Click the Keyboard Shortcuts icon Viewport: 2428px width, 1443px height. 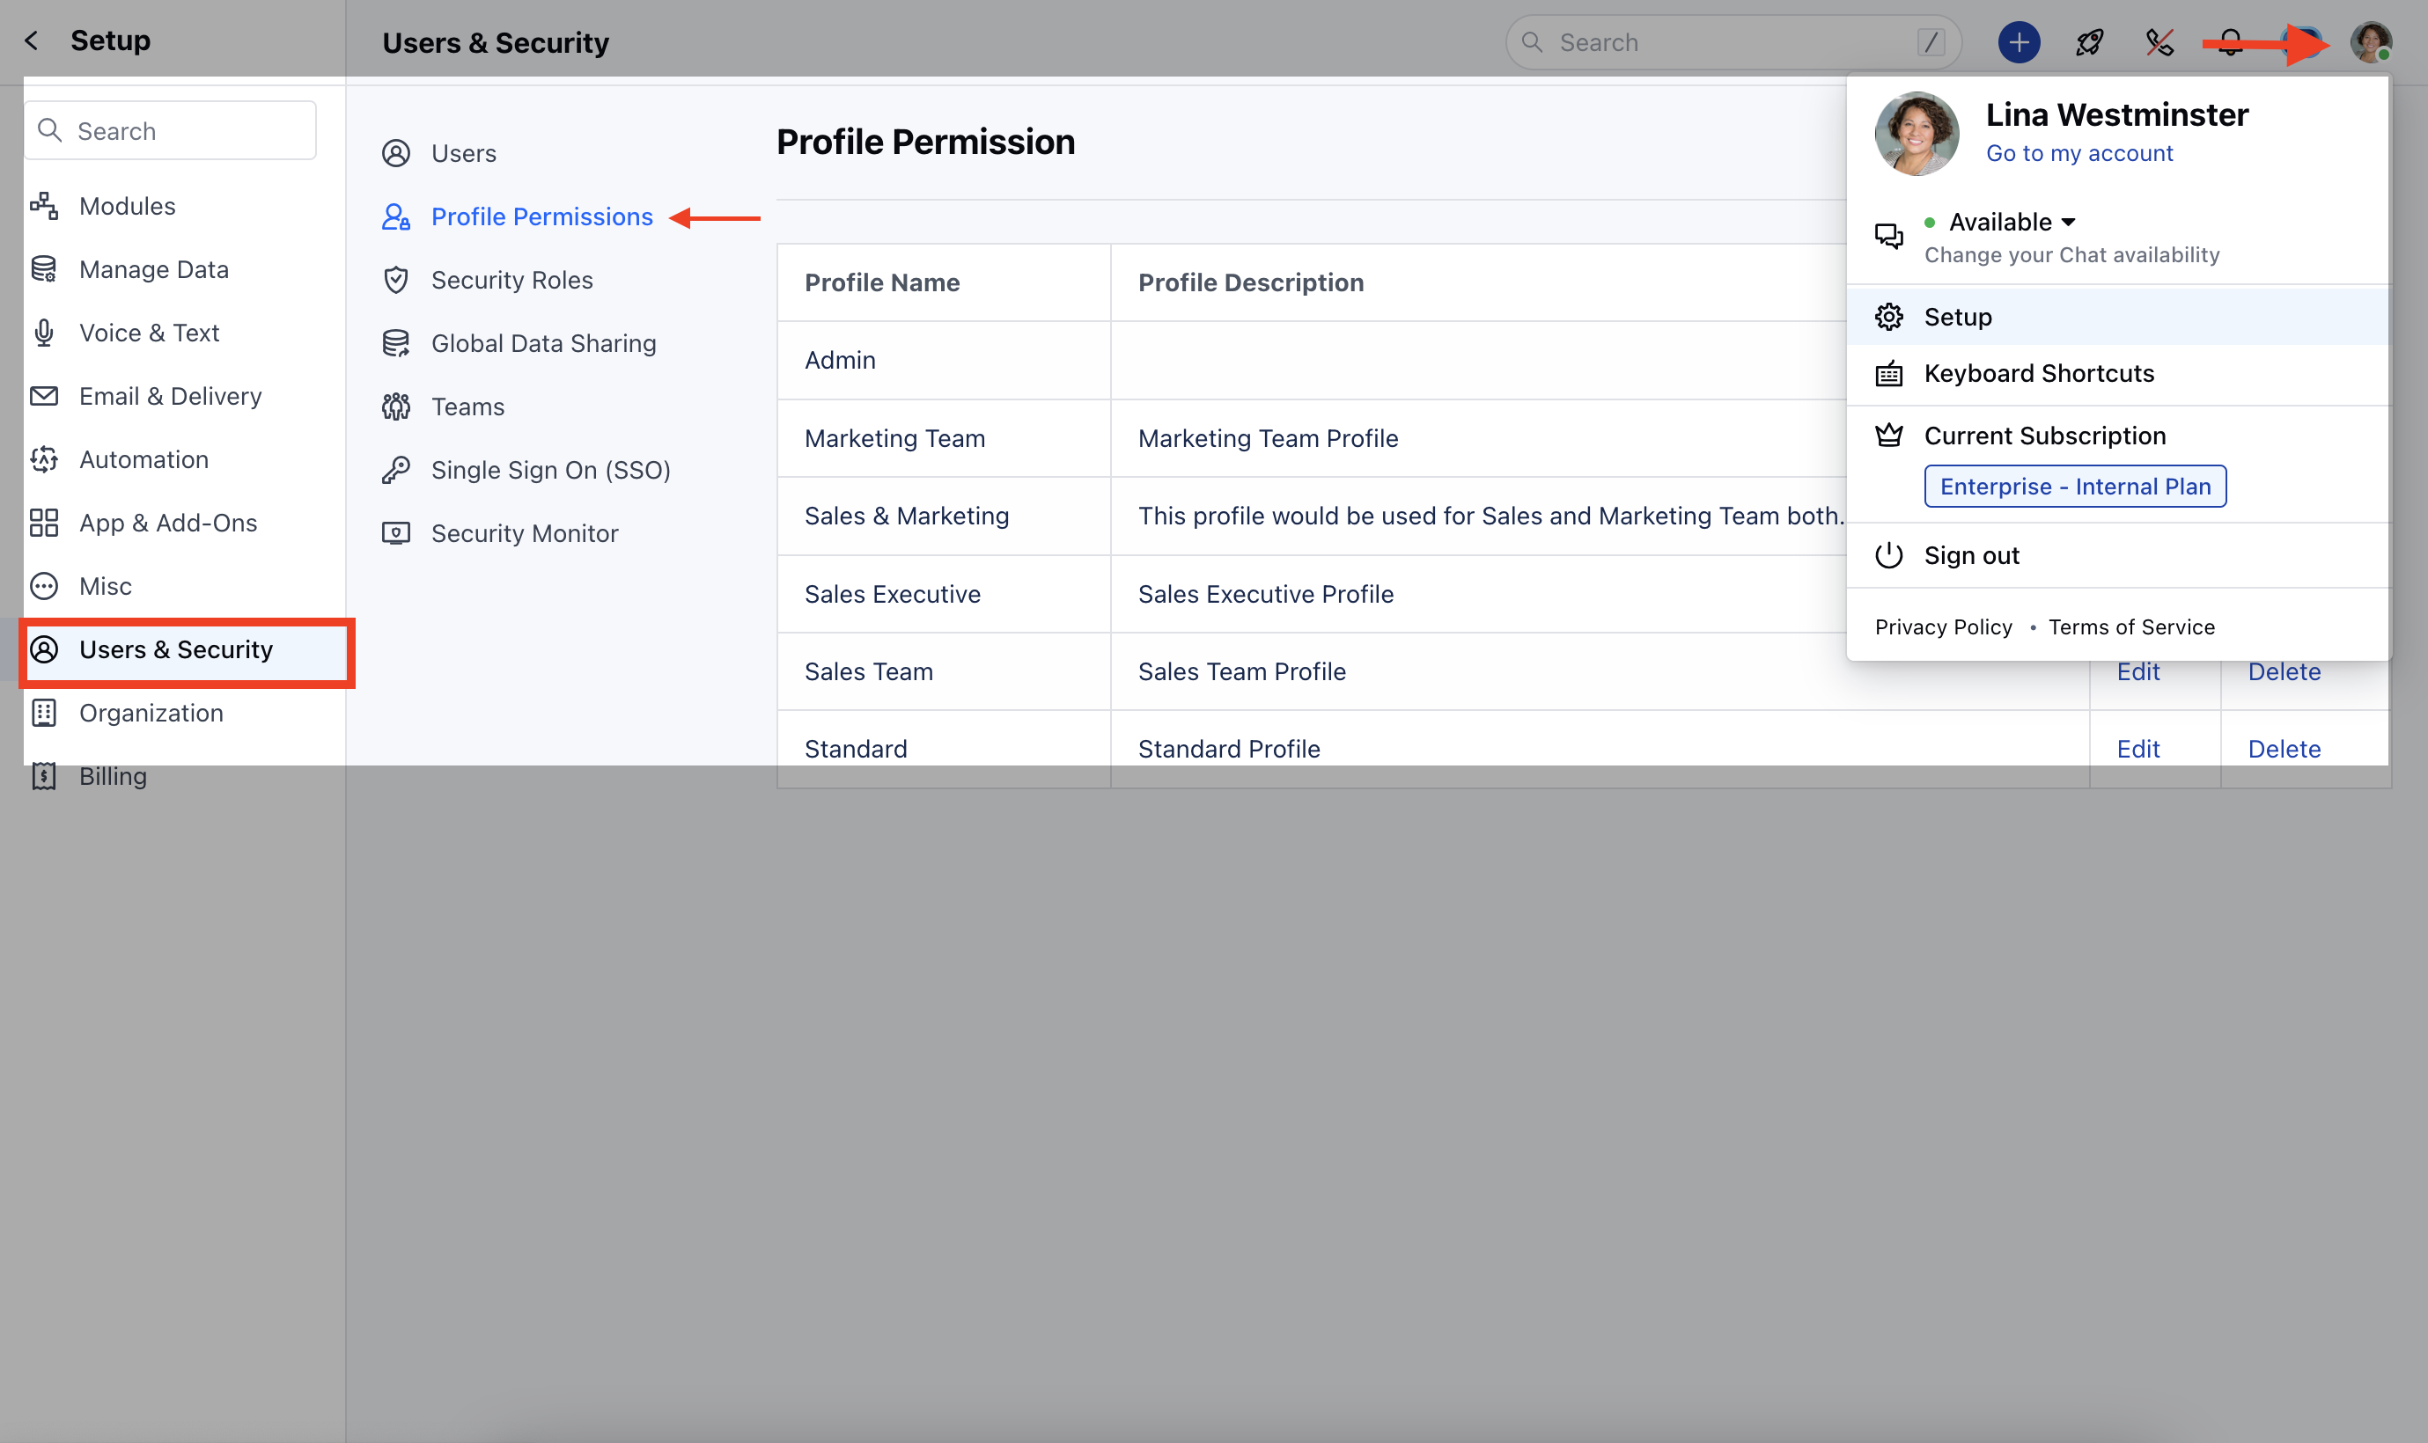click(x=1888, y=373)
